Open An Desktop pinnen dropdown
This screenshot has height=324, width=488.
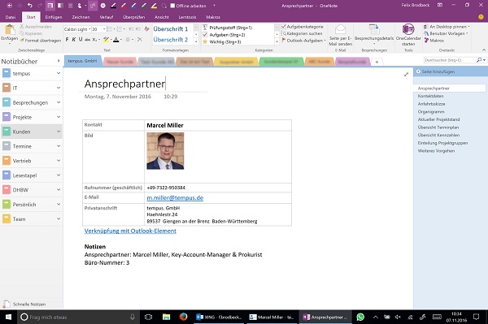(x=447, y=27)
